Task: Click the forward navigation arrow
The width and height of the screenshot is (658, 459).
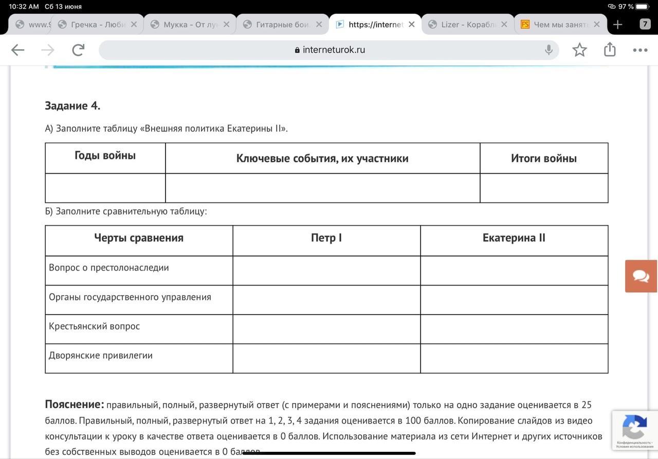Action: coord(47,50)
